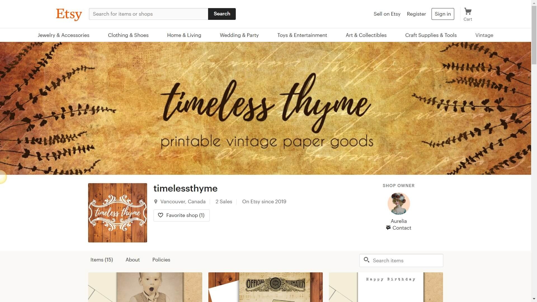Click the Etsy logo

pyautogui.click(x=69, y=14)
